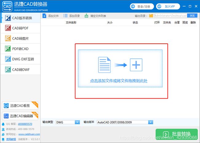Click the 打开 column header
This screenshot has width=200, height=143.
point(157,22)
